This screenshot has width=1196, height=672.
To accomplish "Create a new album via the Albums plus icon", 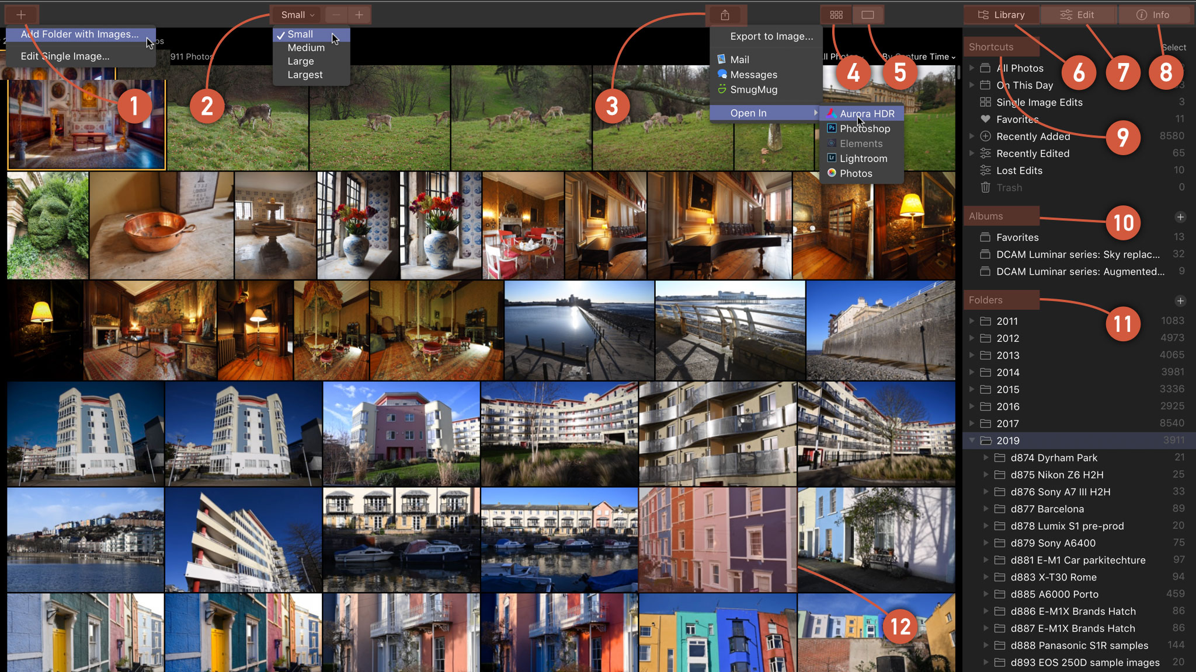I will coord(1180,216).
